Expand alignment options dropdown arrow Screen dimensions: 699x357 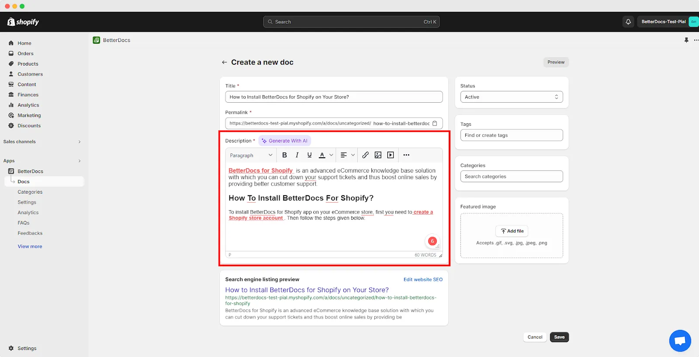pyautogui.click(x=353, y=155)
